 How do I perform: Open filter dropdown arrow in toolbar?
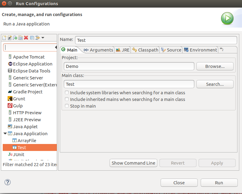coord(43,38)
